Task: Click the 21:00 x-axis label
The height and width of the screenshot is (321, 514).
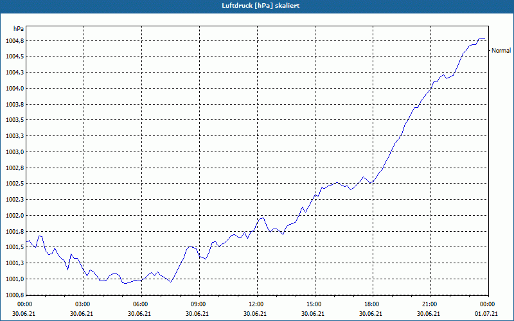Action: tap(430, 304)
